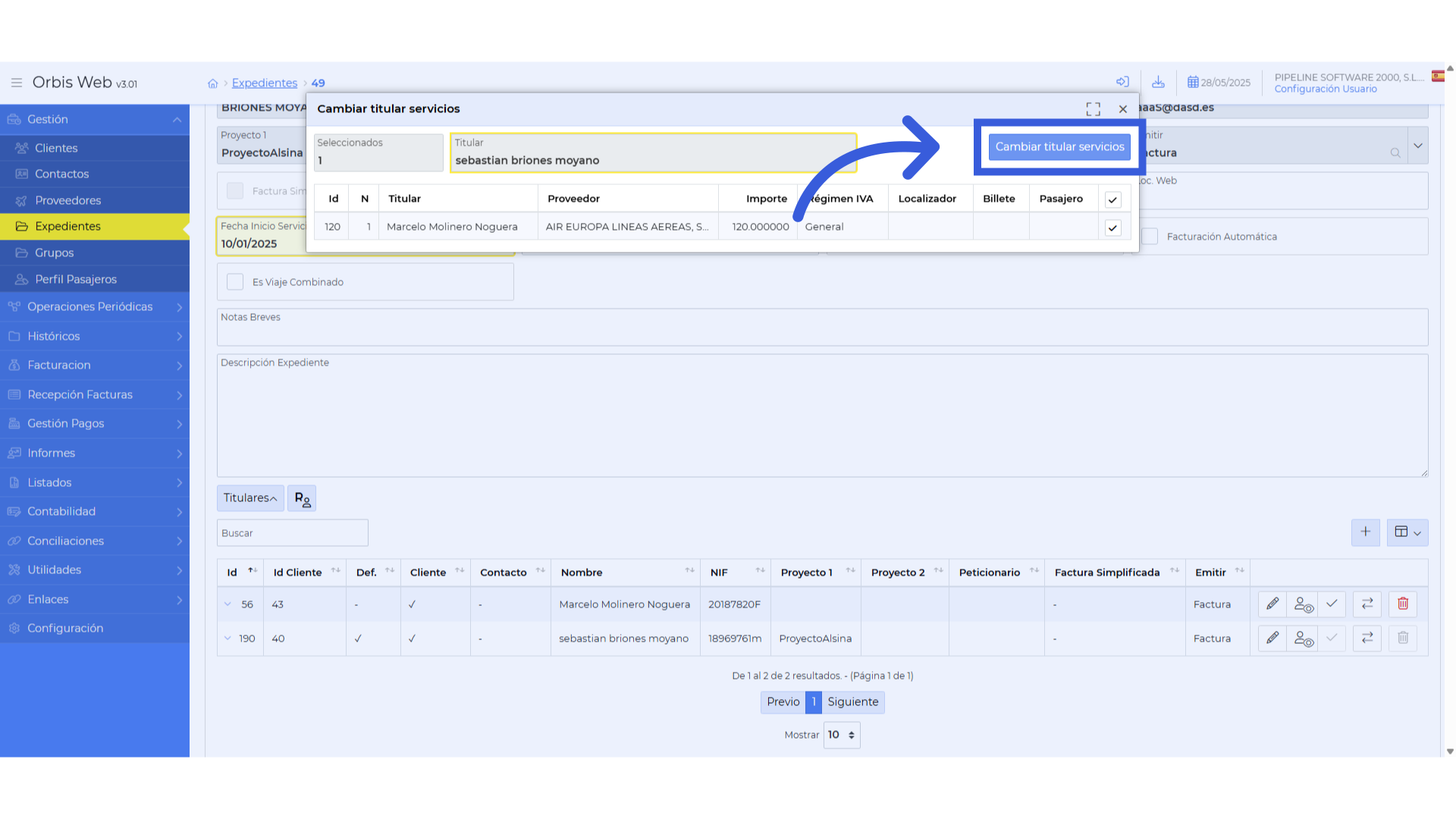1456x819 pixels.
Task: Click Cambiar titular servicios button
Action: [x=1059, y=147]
